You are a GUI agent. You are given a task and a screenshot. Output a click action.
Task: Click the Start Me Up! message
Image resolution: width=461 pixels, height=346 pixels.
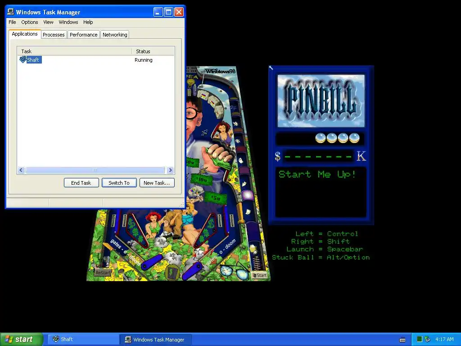tap(317, 174)
